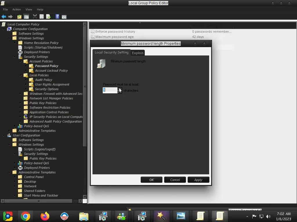Click the Cancel button
The image size is (297, 222).
[175, 180]
